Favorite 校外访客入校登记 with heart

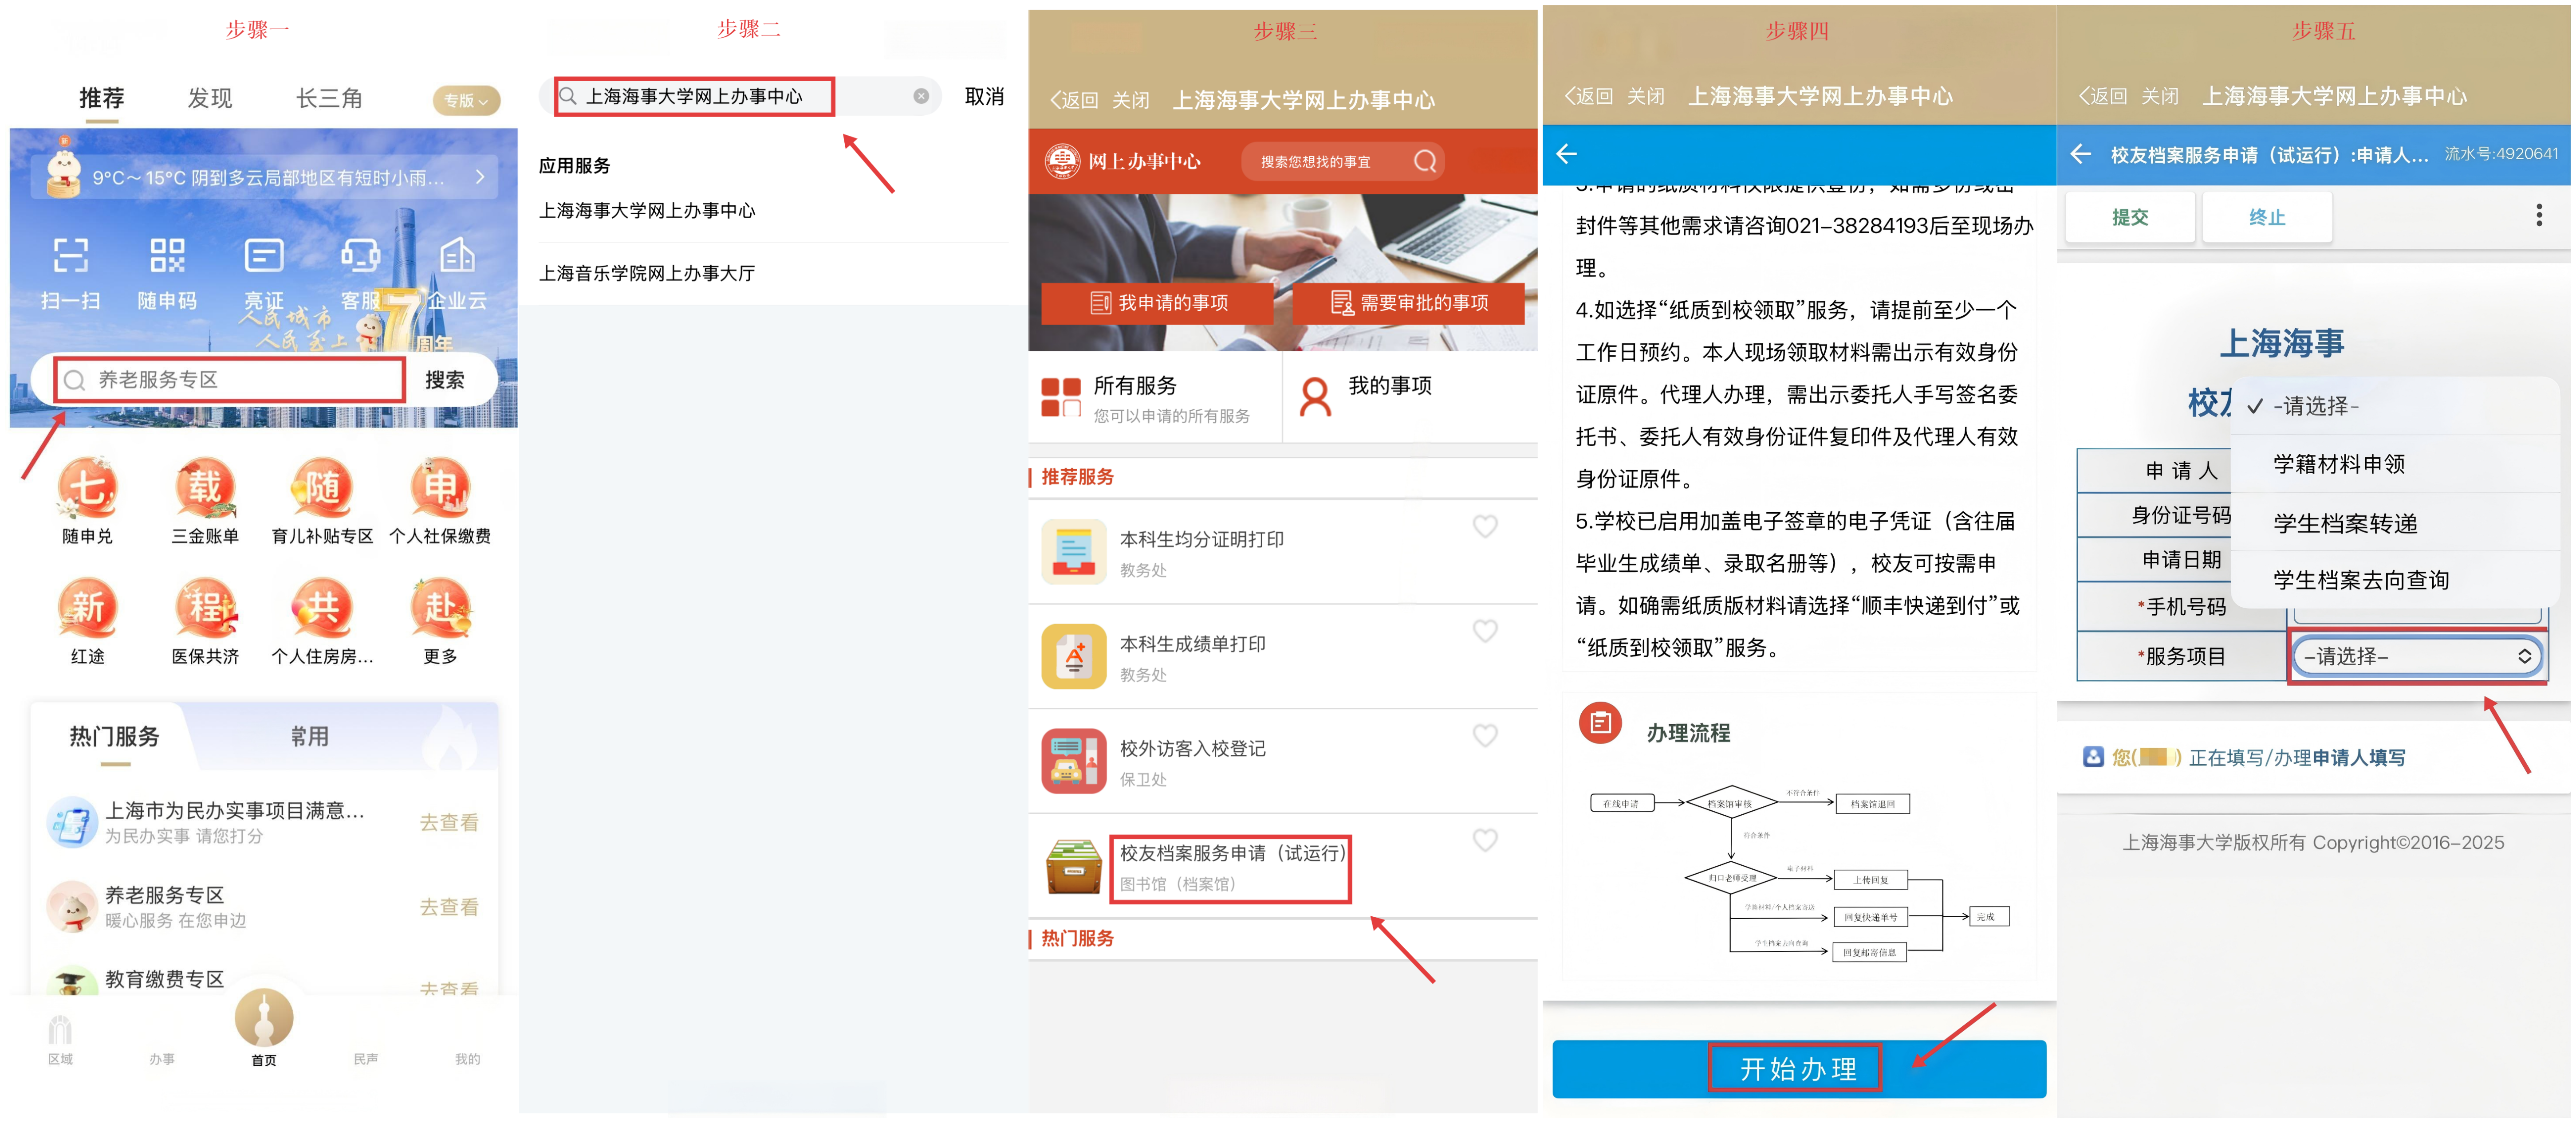pos(1485,736)
